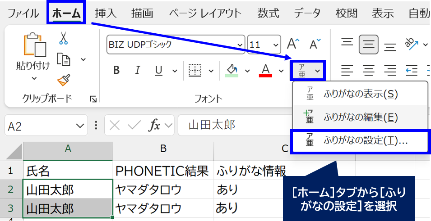Expand the underline style arrow

[175, 71]
